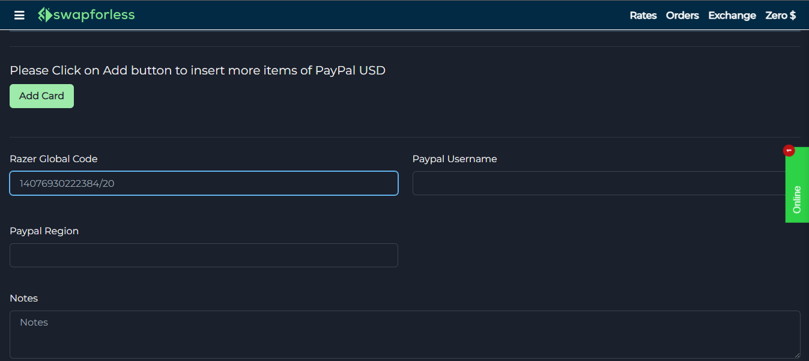809x361 pixels.
Task: Go to the Rates page
Action: pyautogui.click(x=643, y=16)
